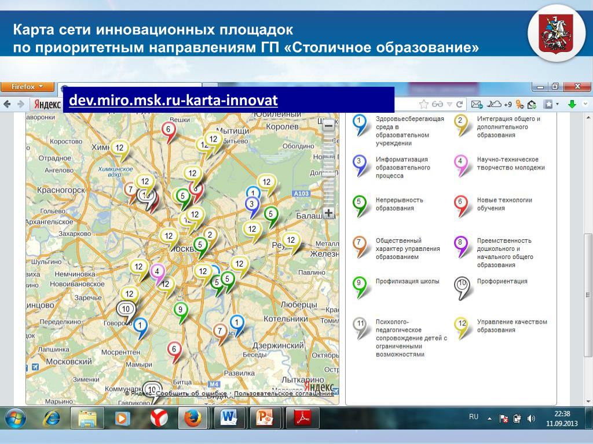593x444 pixels.
Task: Select brown marker 7 near Красногорск
Action: pyautogui.click(x=130, y=190)
